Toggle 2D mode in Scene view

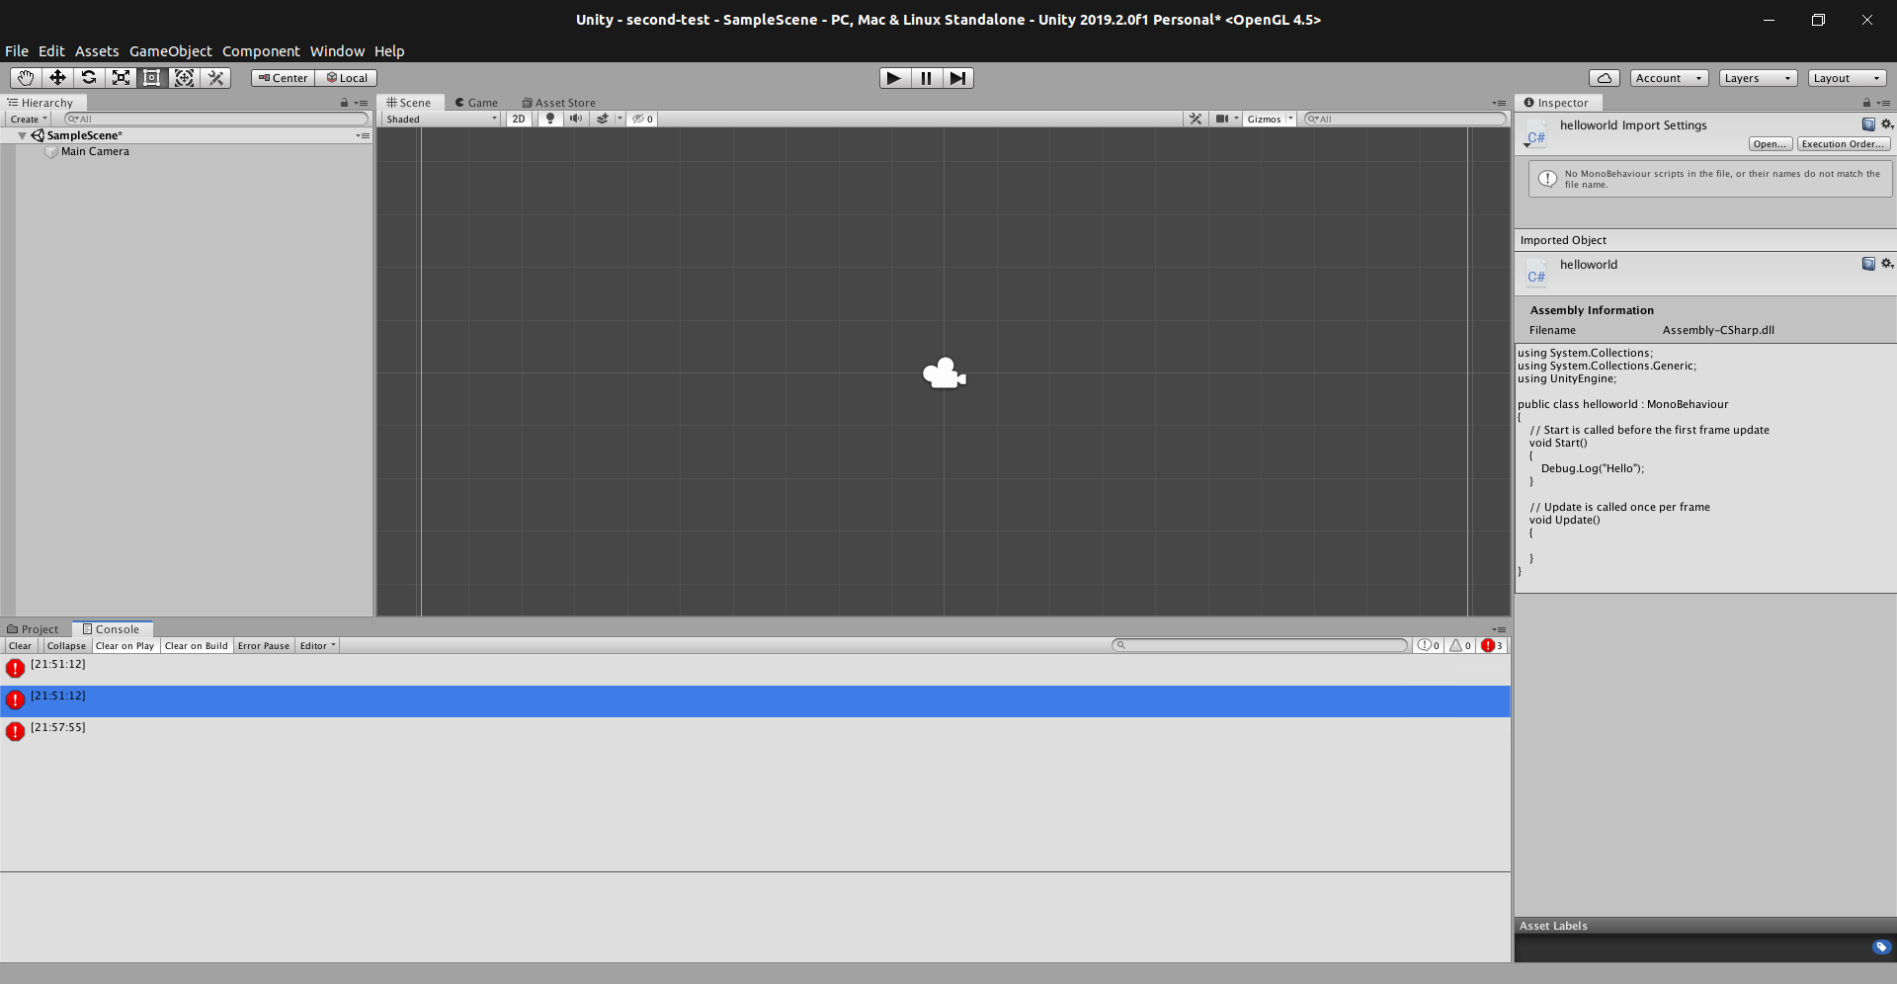519,119
